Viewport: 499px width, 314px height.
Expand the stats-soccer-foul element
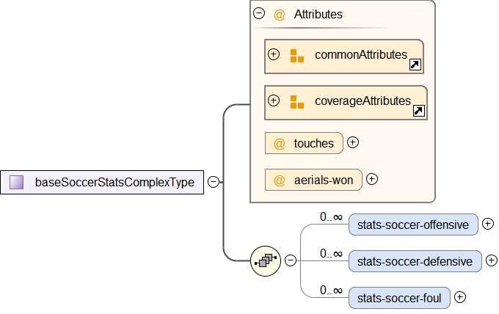pos(460,297)
